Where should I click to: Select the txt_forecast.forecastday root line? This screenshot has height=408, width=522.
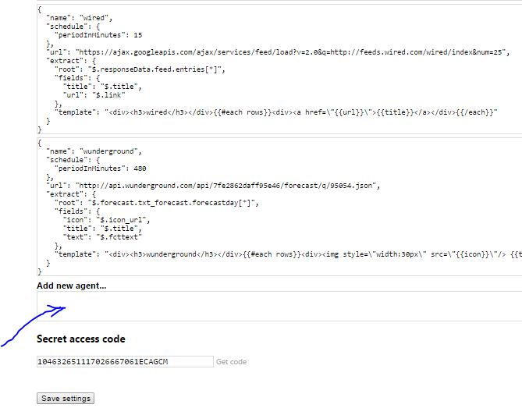157,203
